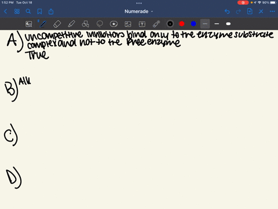Undo the last stroke

tap(227, 12)
